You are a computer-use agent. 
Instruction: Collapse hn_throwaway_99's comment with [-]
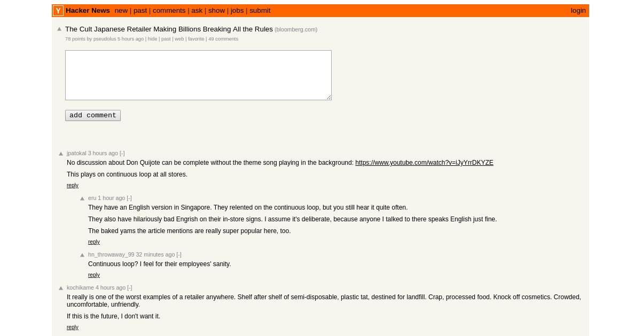(179, 254)
